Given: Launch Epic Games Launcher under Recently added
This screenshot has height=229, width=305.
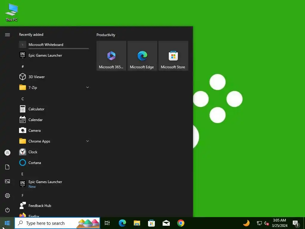Looking at the screenshot, I should click(x=54, y=55).
